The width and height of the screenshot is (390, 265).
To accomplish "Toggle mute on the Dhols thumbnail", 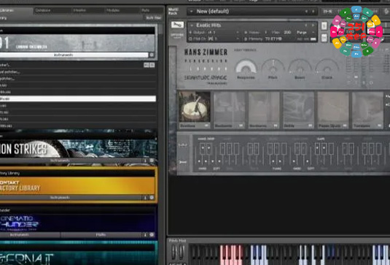I will (311, 126).
